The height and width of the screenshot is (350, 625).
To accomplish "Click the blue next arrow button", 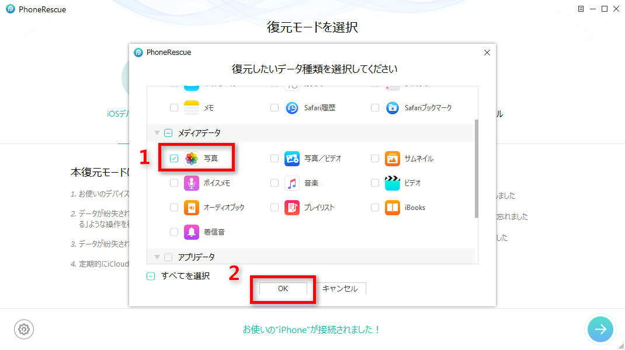I will click(x=600, y=329).
